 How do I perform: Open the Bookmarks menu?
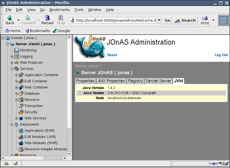click(60, 10)
